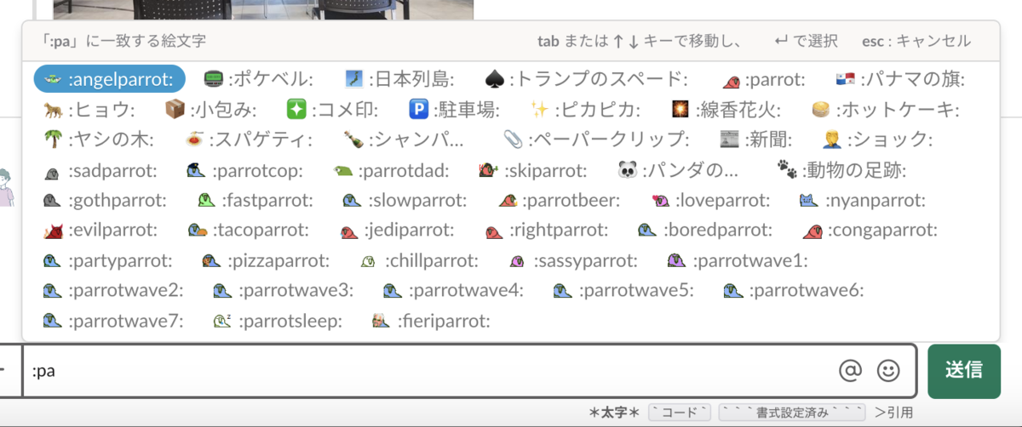Pick the :パンダの… panda face emoji
1022x427 pixels.
[x=678, y=170]
